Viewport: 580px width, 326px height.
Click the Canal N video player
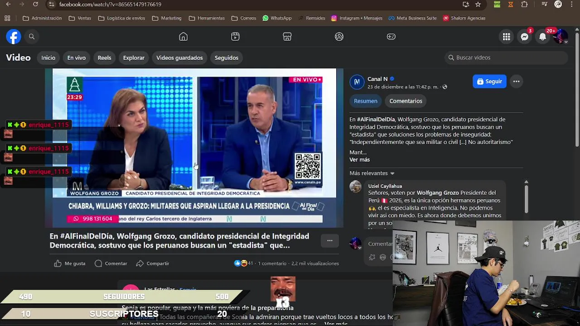click(194, 148)
